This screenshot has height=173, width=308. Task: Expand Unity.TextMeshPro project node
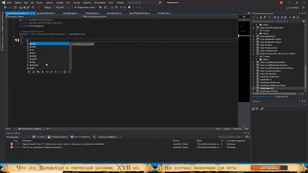coord(254,37)
